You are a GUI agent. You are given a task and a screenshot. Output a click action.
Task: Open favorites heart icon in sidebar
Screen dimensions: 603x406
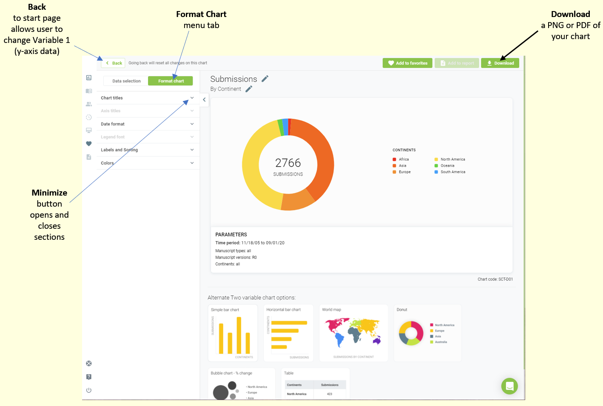tap(89, 144)
